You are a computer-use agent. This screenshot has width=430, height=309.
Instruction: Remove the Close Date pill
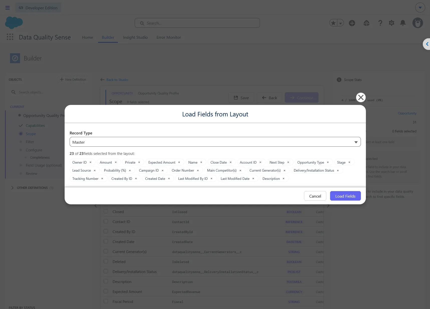[x=231, y=162]
